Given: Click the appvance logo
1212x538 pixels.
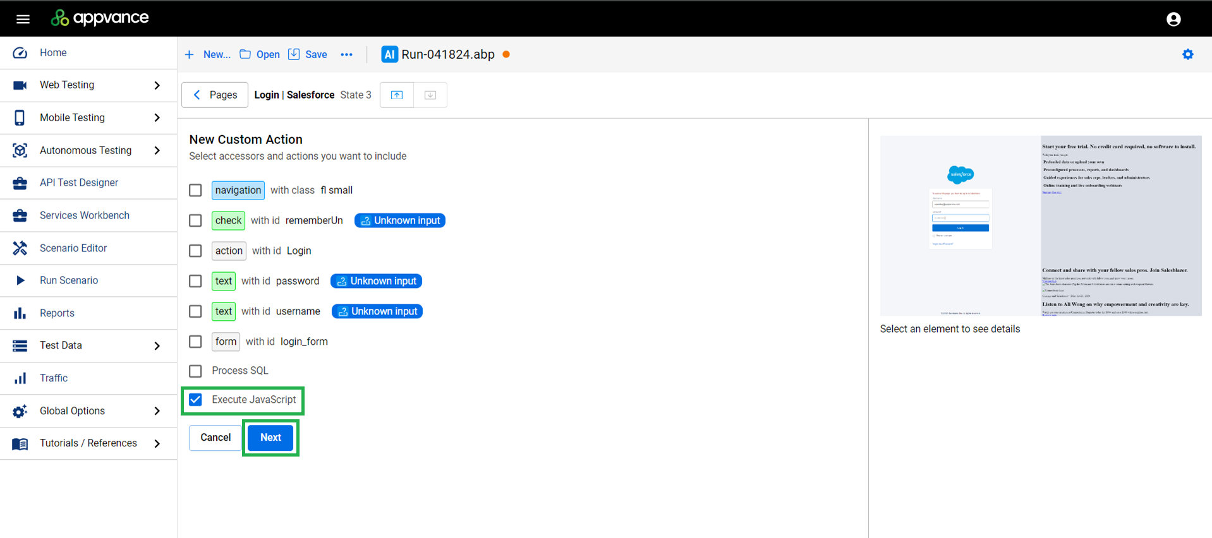Looking at the screenshot, I should click(100, 18).
